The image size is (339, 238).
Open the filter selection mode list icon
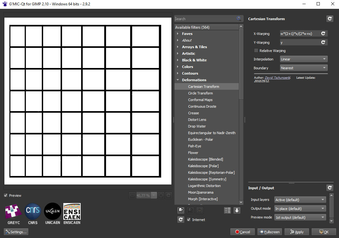(227, 210)
